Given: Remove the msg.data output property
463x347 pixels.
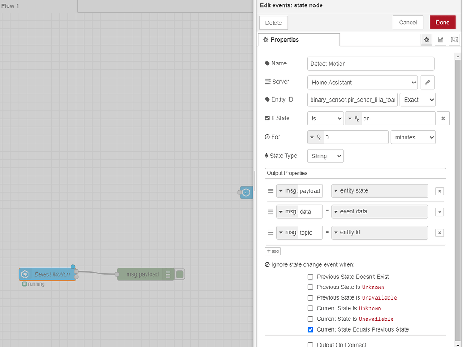Looking at the screenshot, I should click(439, 212).
